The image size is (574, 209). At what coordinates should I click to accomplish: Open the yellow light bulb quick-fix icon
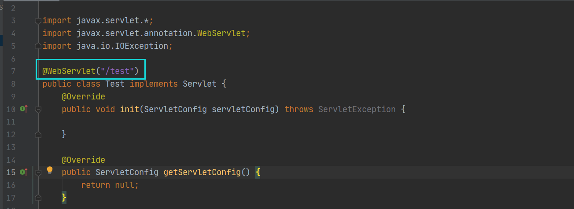point(50,170)
